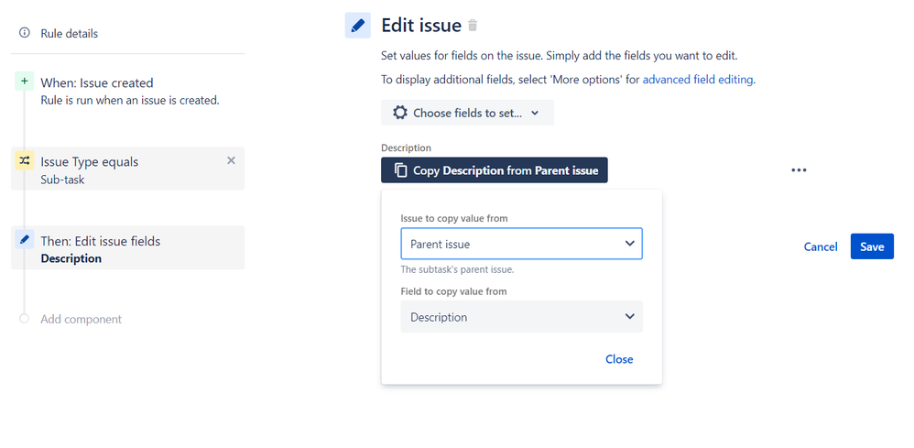914x448 pixels.
Task: Click the large pencil icon beside Edit issue heading
Action: pos(358,26)
